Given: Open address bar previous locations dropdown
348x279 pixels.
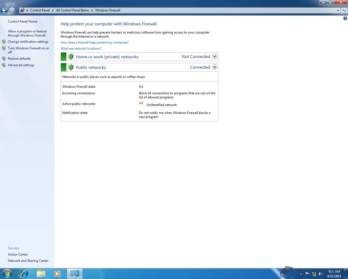Looking at the screenshot, I should [338, 11].
